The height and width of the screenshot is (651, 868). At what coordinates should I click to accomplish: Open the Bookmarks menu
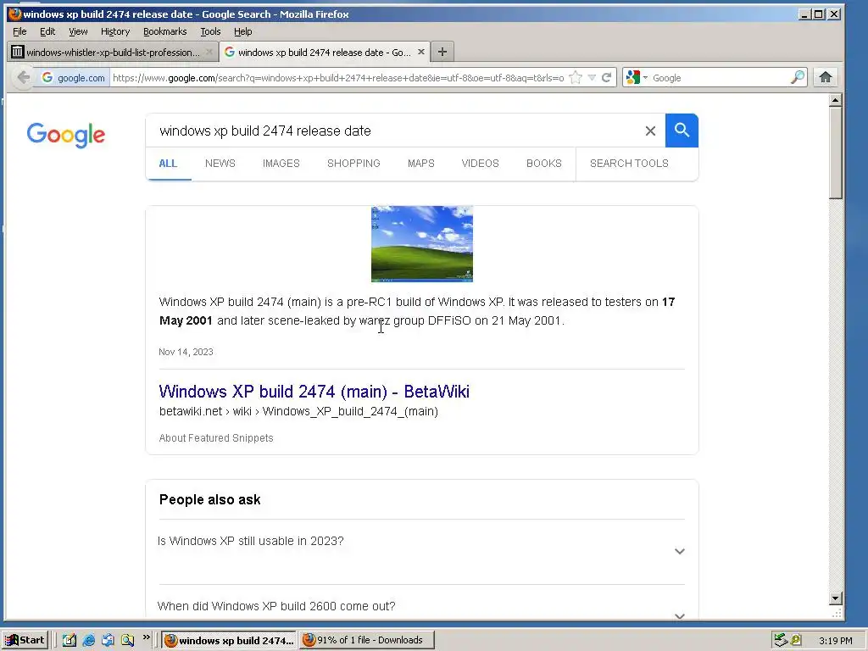[165, 31]
